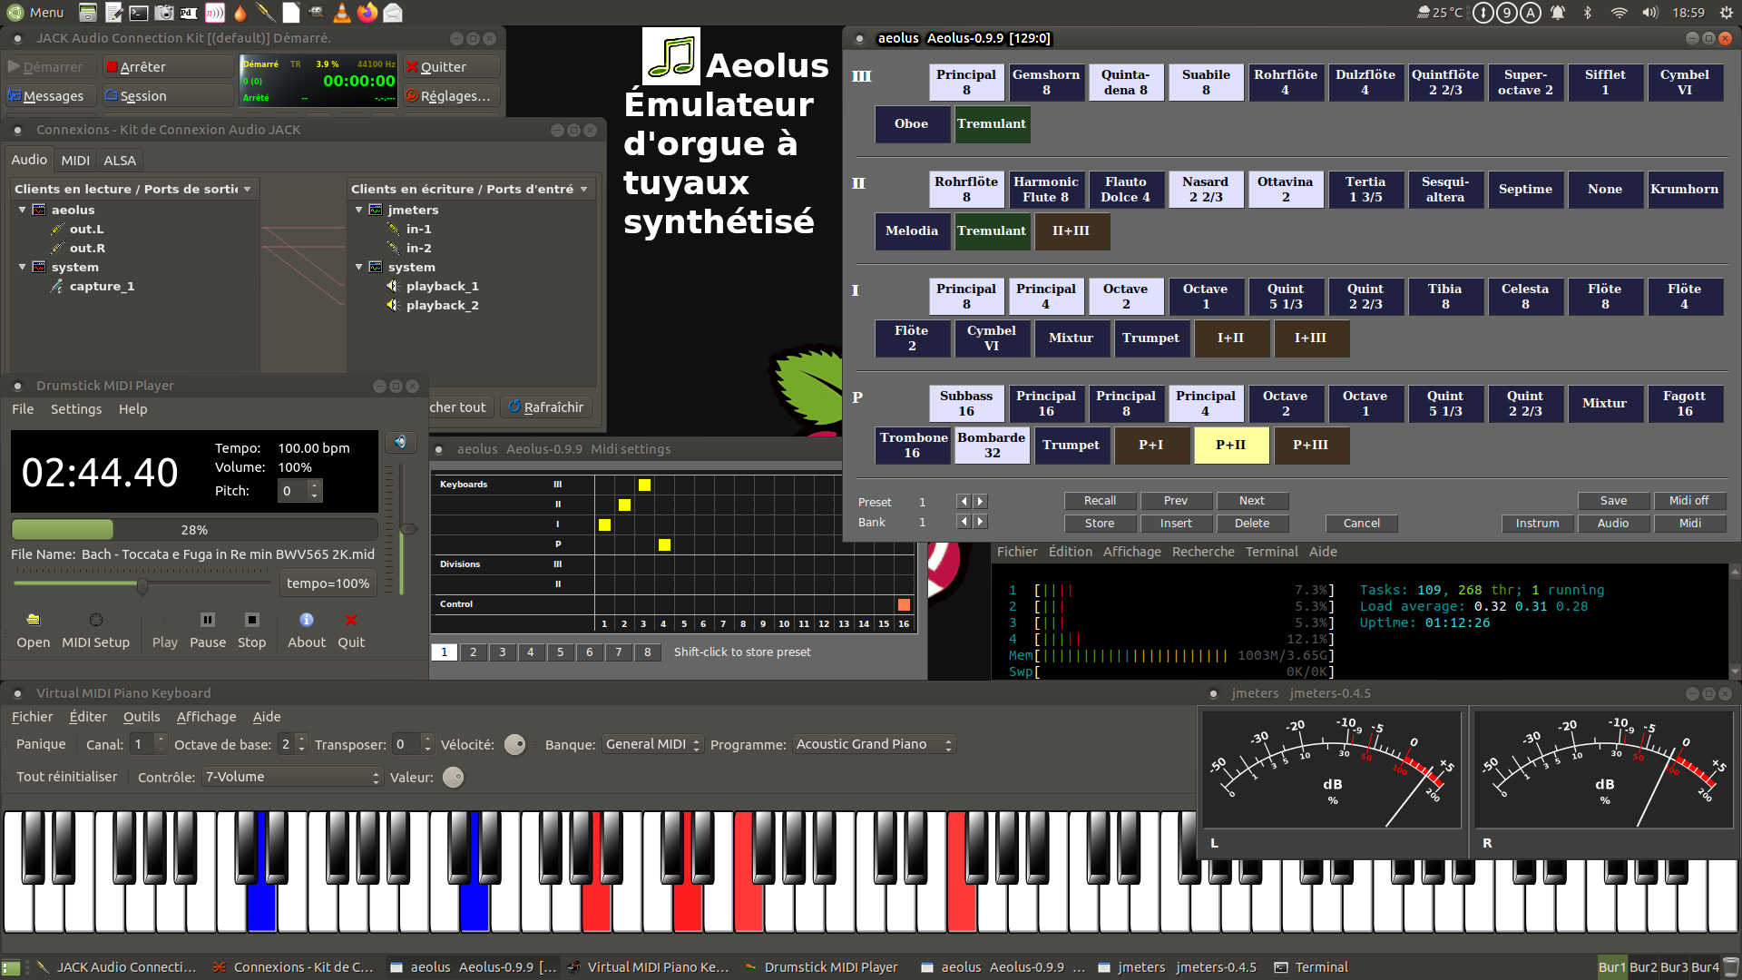
Task: Switch to ALSA tab in Connexions
Action: coord(120,161)
